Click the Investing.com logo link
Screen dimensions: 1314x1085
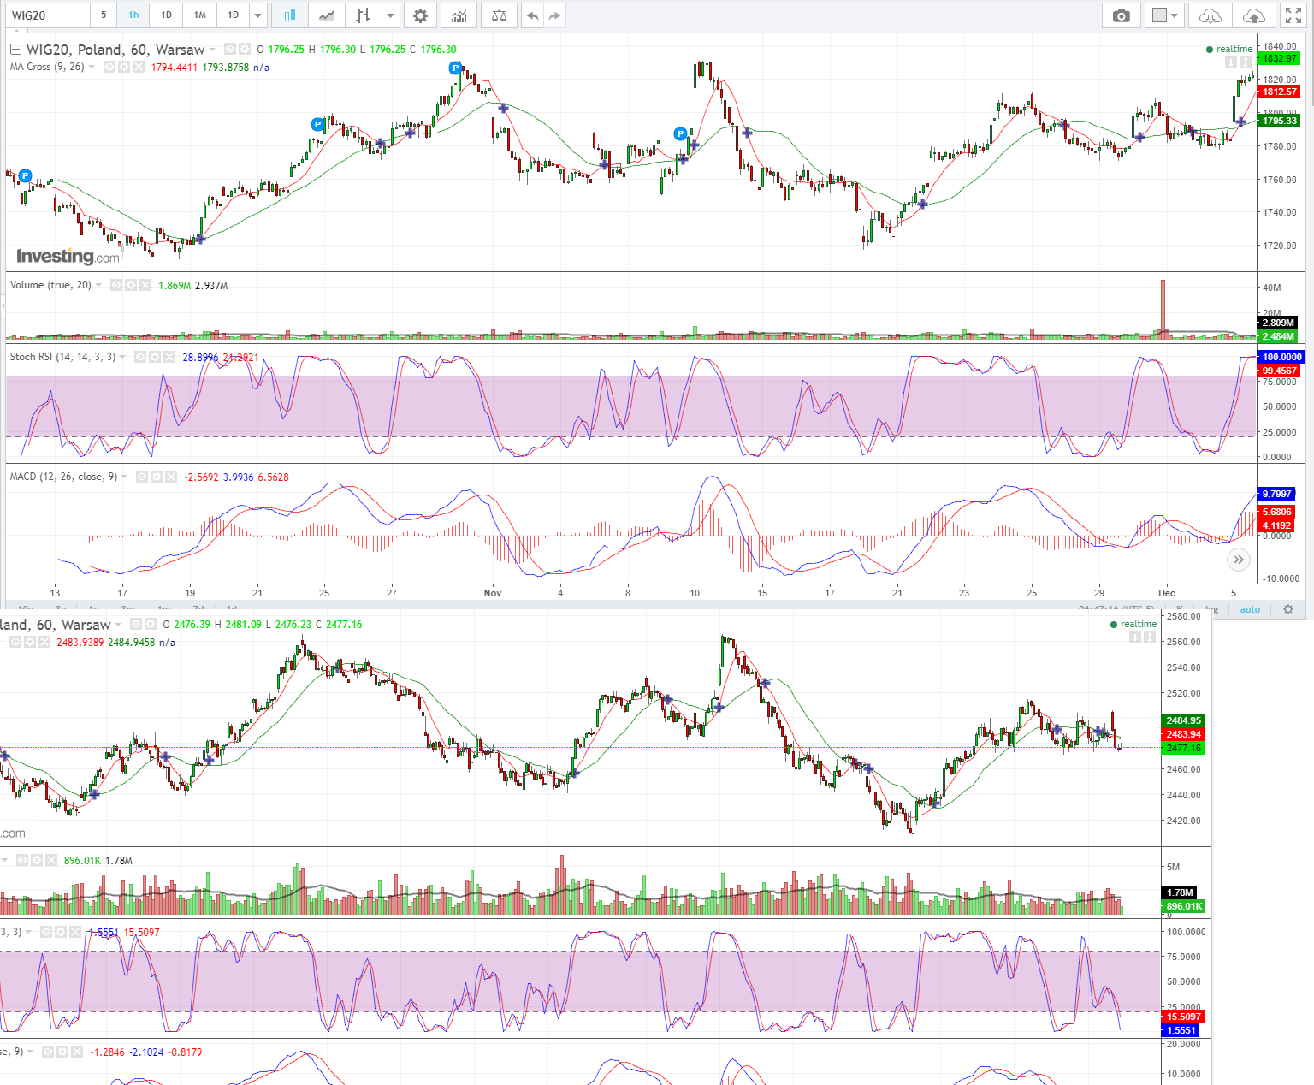click(x=68, y=256)
